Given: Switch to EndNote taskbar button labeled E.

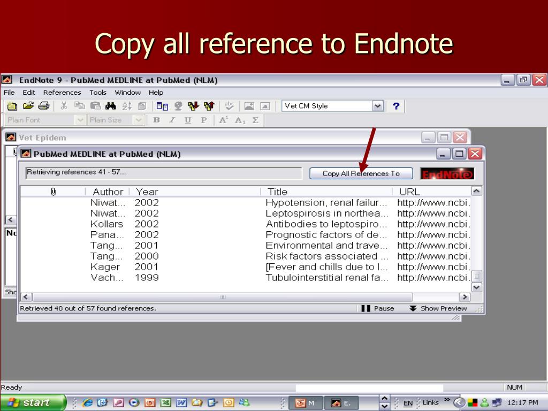Looking at the screenshot, I should click(x=341, y=403).
